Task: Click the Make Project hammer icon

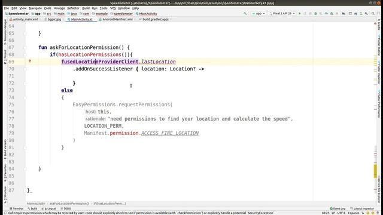Action: click(245, 13)
